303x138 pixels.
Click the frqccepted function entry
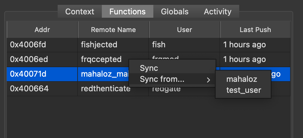(x=101, y=59)
